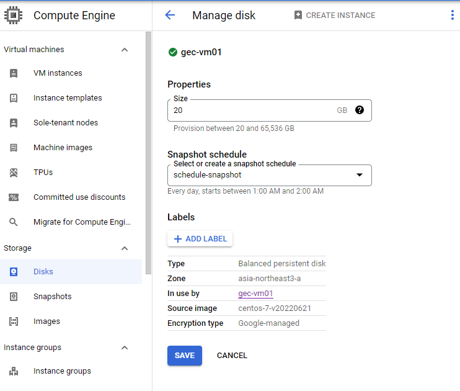
Task: Open Instance templates page
Action: (x=71, y=98)
